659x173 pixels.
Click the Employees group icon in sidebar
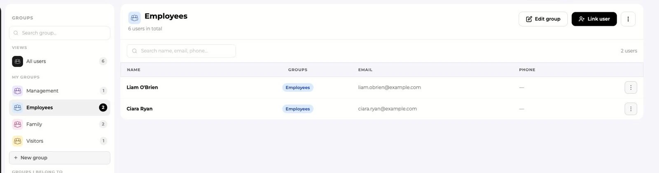coord(17,108)
